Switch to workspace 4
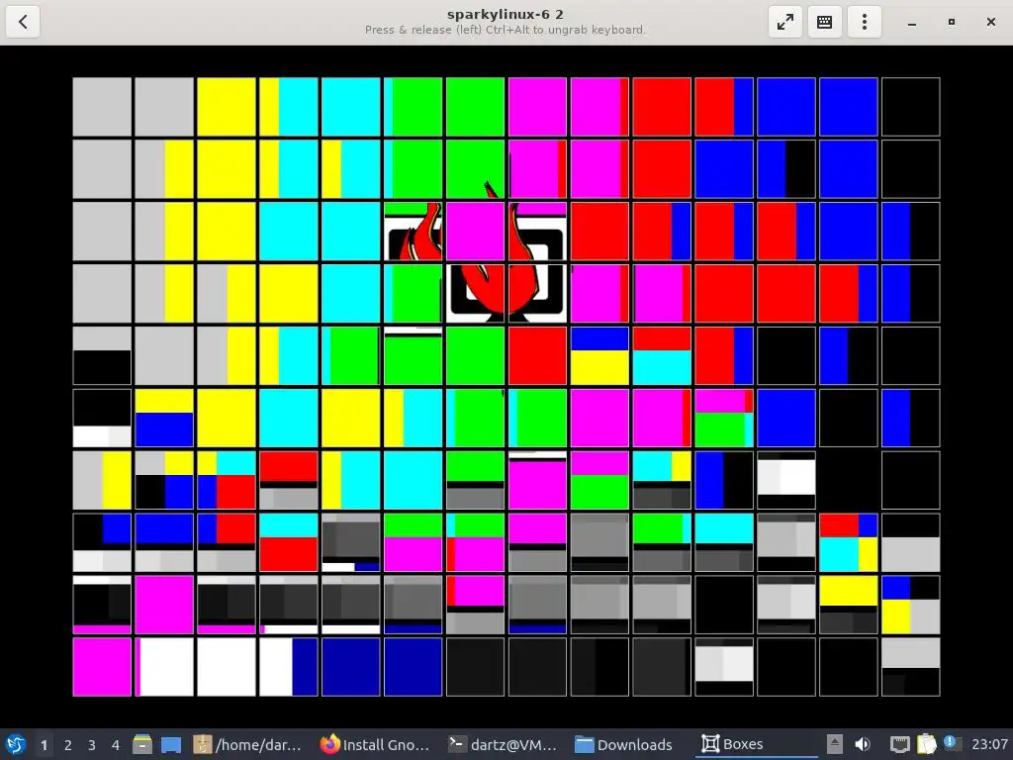The width and height of the screenshot is (1013, 760). tap(116, 744)
